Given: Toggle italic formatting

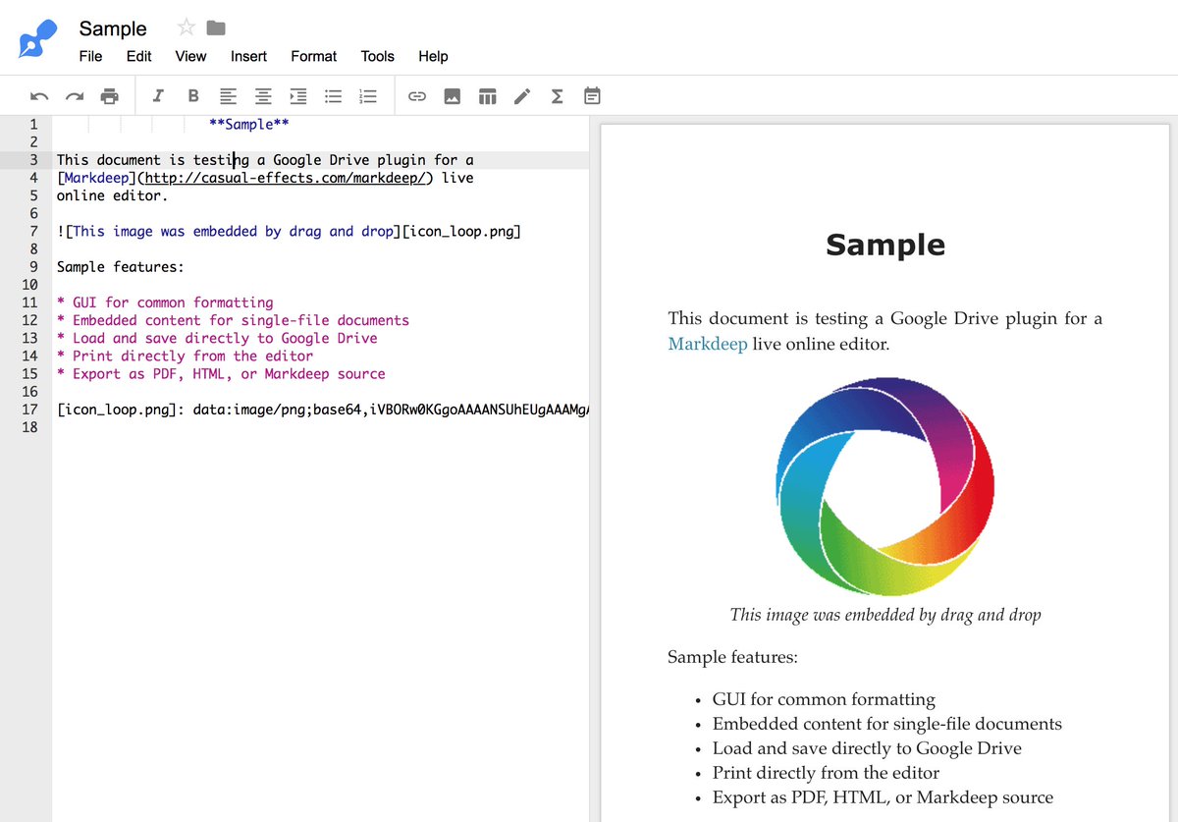Looking at the screenshot, I should 159,96.
